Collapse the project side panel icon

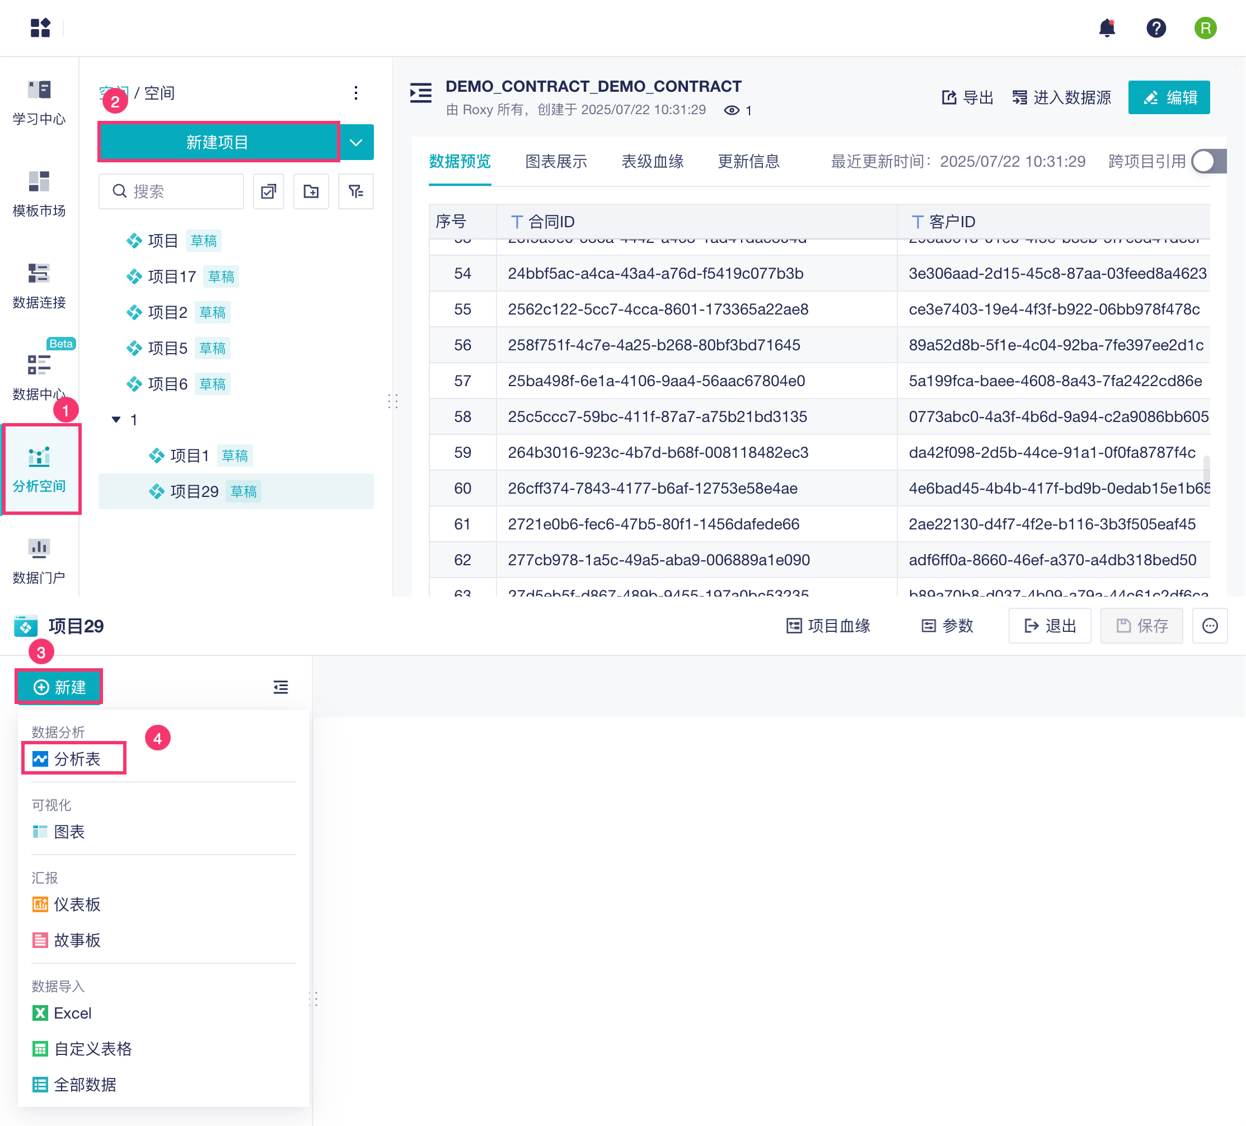coord(280,687)
